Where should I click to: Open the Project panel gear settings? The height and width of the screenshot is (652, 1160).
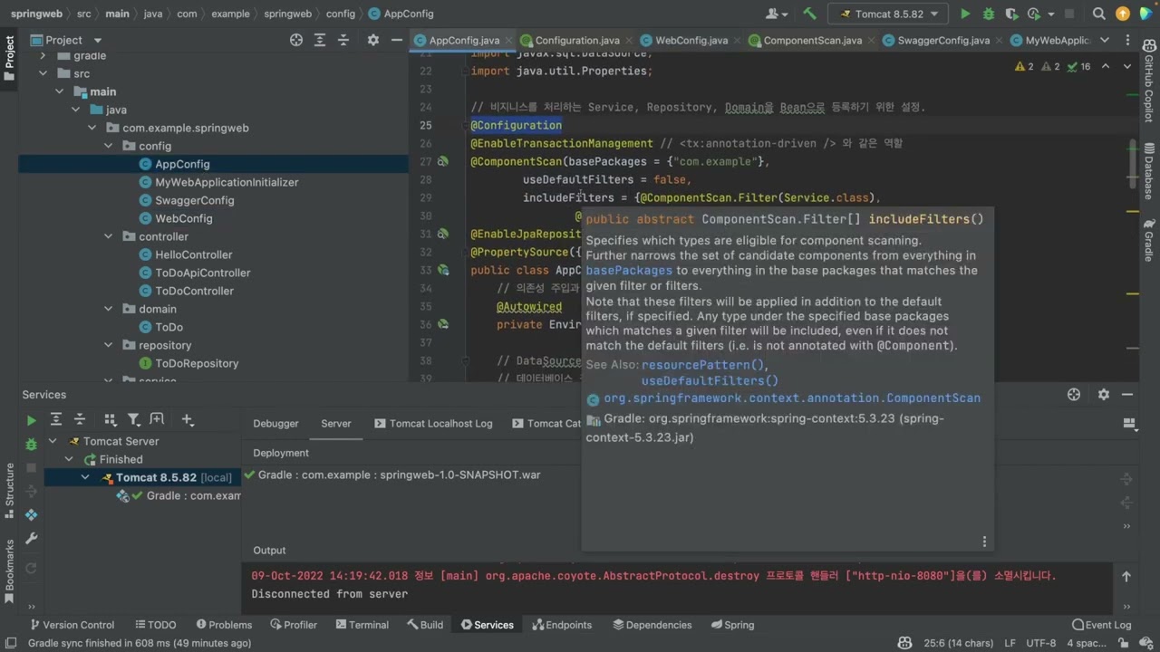pyautogui.click(x=372, y=40)
